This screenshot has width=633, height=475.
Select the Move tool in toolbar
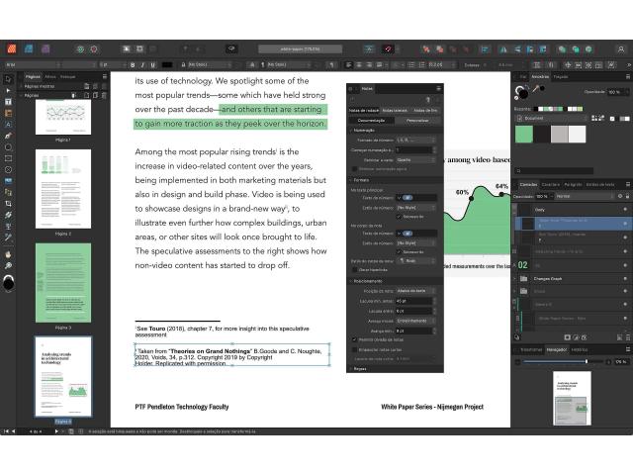click(8, 78)
